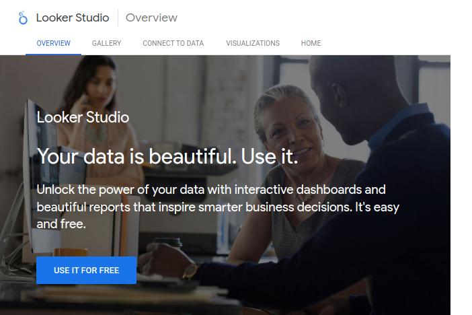Viewport: 472px width, 315px height.
Task: Click the 'Your data is beautiful' headline
Action: [167, 156]
